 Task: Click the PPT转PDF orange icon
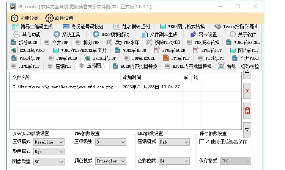pyautogui.click(x=166, y=58)
